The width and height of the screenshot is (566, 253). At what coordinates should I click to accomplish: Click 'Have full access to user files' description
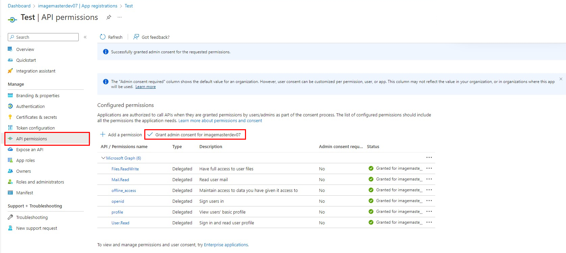pos(226,169)
